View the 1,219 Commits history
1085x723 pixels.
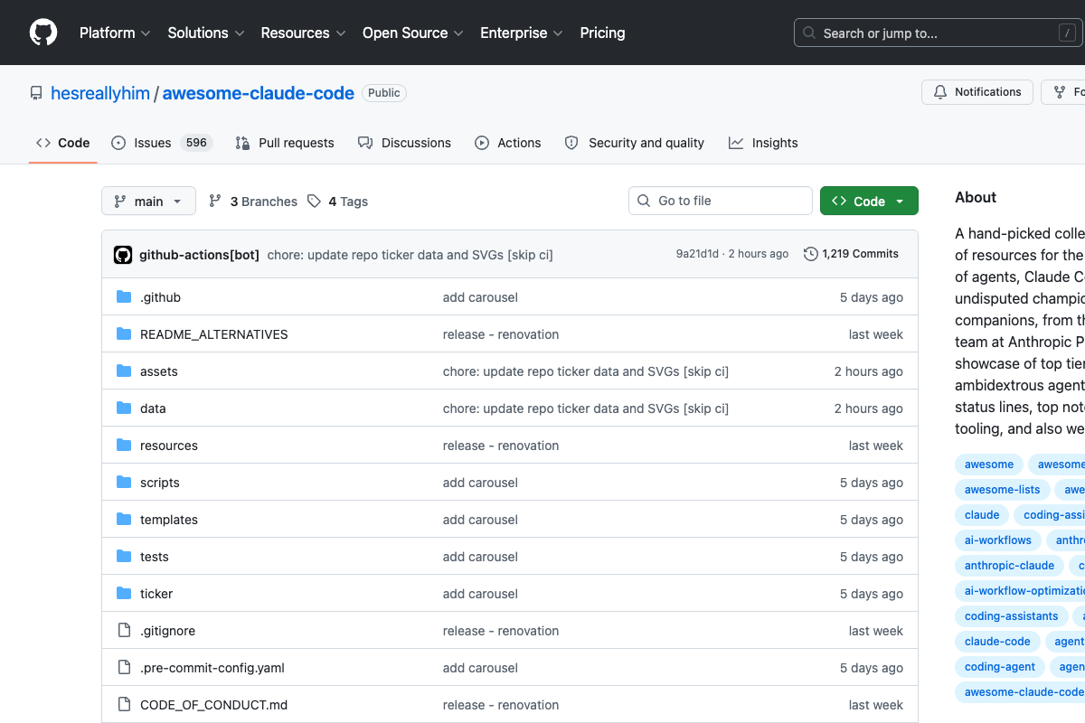pyautogui.click(x=852, y=254)
